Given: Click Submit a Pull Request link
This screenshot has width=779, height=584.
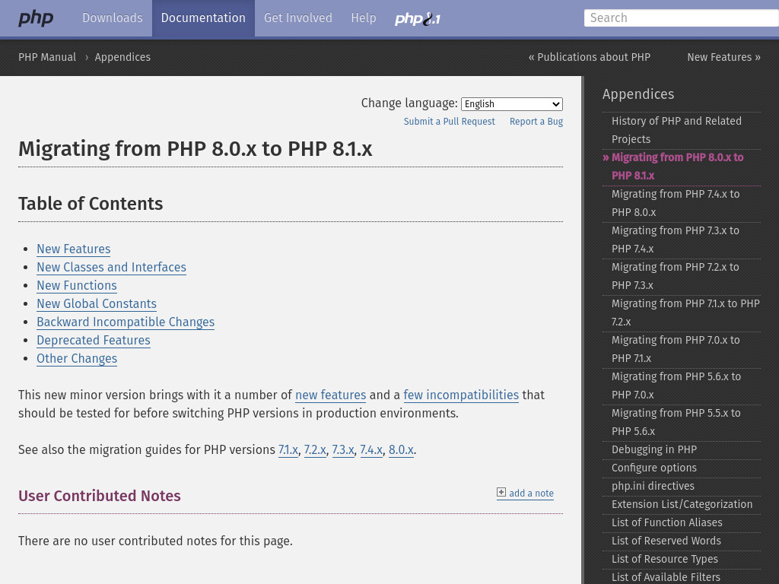Looking at the screenshot, I should pos(449,122).
